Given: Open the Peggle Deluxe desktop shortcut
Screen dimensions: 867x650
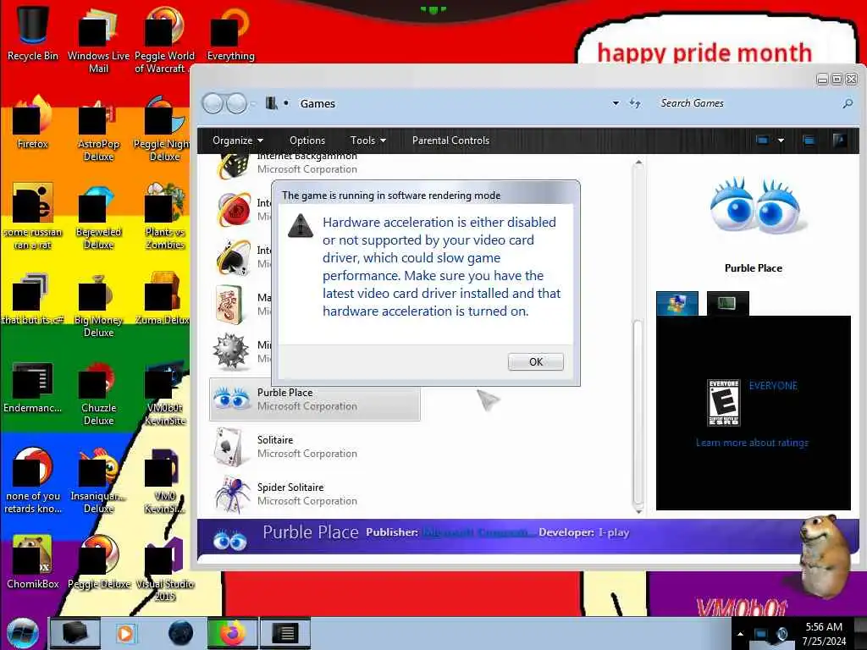Looking at the screenshot, I should pyautogui.click(x=98, y=562).
